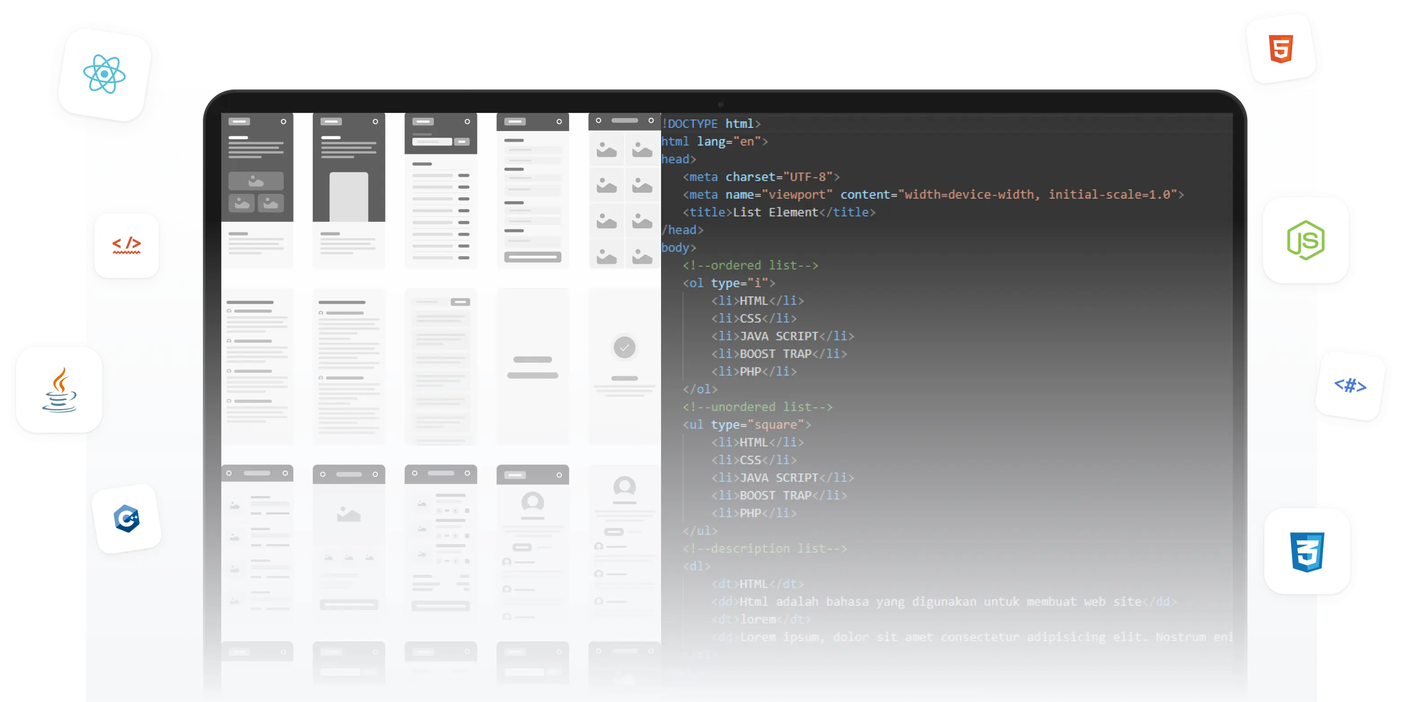Click the React atom logo icon
This screenshot has width=1402, height=702.
(x=105, y=74)
